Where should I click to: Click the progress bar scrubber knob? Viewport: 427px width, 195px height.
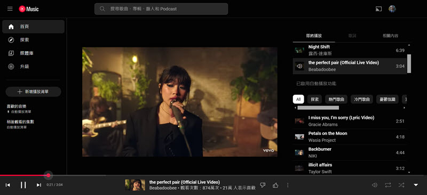49,175
